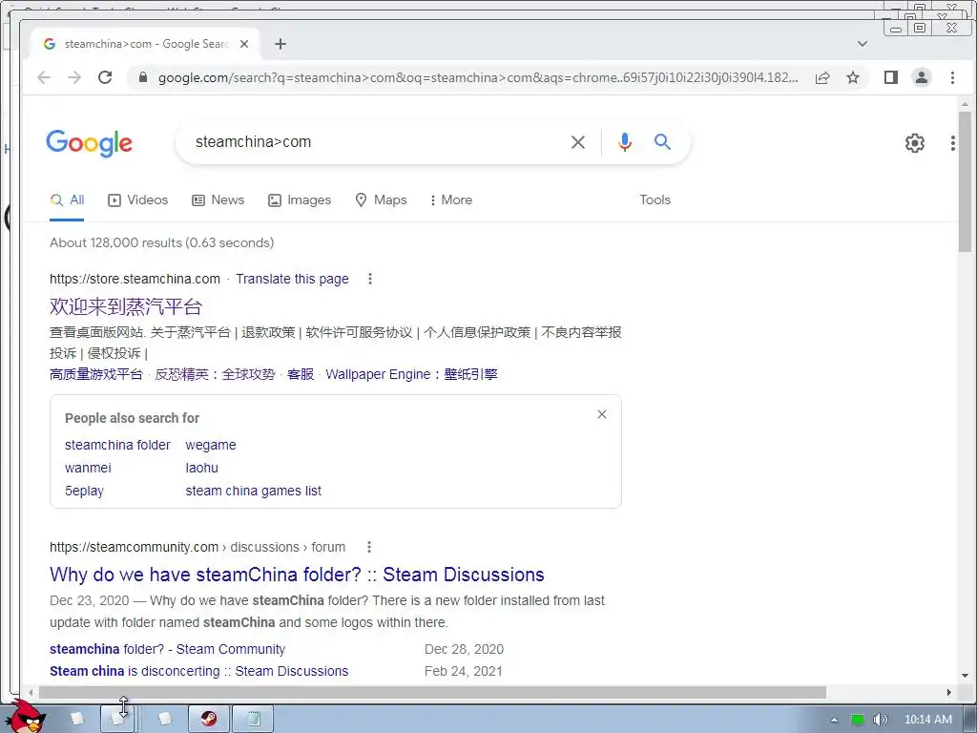977x733 pixels.
Task: Click the Google logo
Action: [89, 143]
